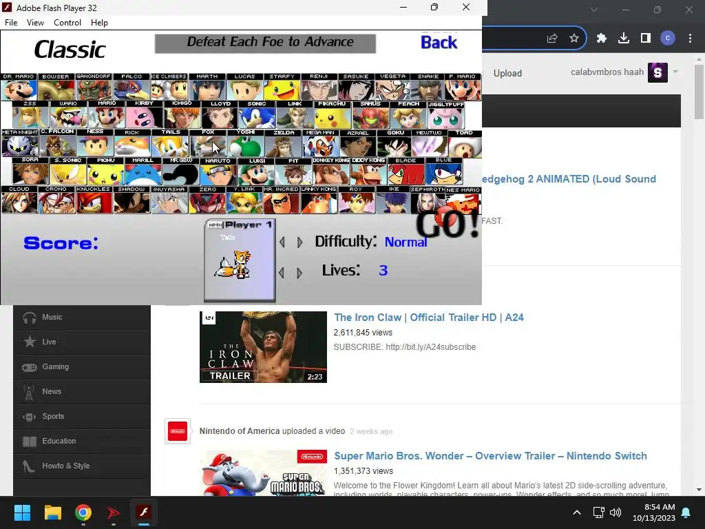705x529 pixels.
Task: Choose Sephiroth character icon
Action: tap(427, 200)
